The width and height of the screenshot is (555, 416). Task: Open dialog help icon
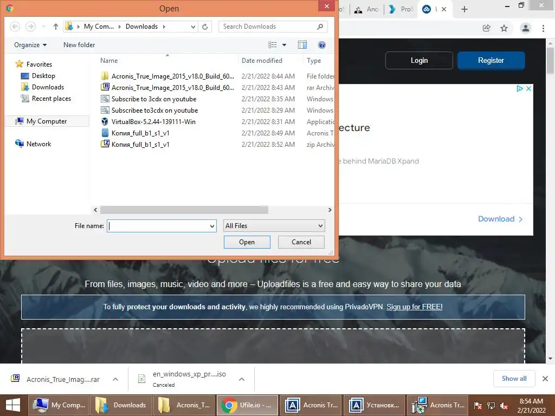(322, 45)
